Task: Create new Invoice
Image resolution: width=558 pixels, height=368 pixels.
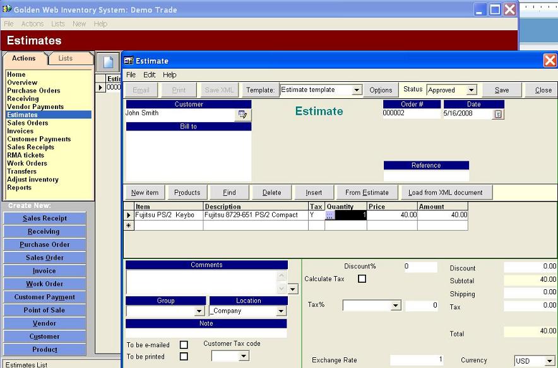Action: (x=44, y=271)
